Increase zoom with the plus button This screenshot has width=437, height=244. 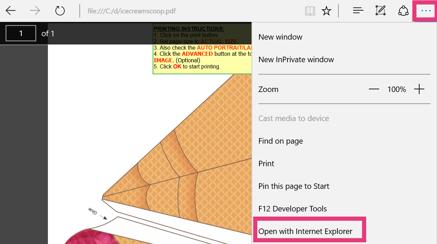[419, 89]
